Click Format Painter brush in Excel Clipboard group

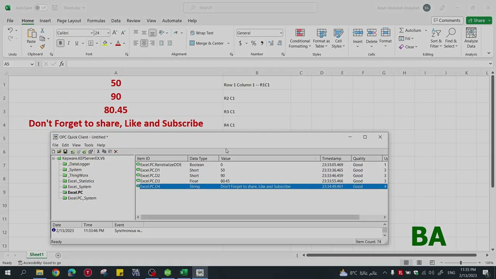(x=42, y=46)
